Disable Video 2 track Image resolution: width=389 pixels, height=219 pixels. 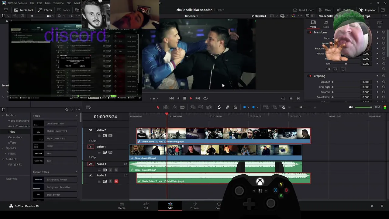pos(110,135)
